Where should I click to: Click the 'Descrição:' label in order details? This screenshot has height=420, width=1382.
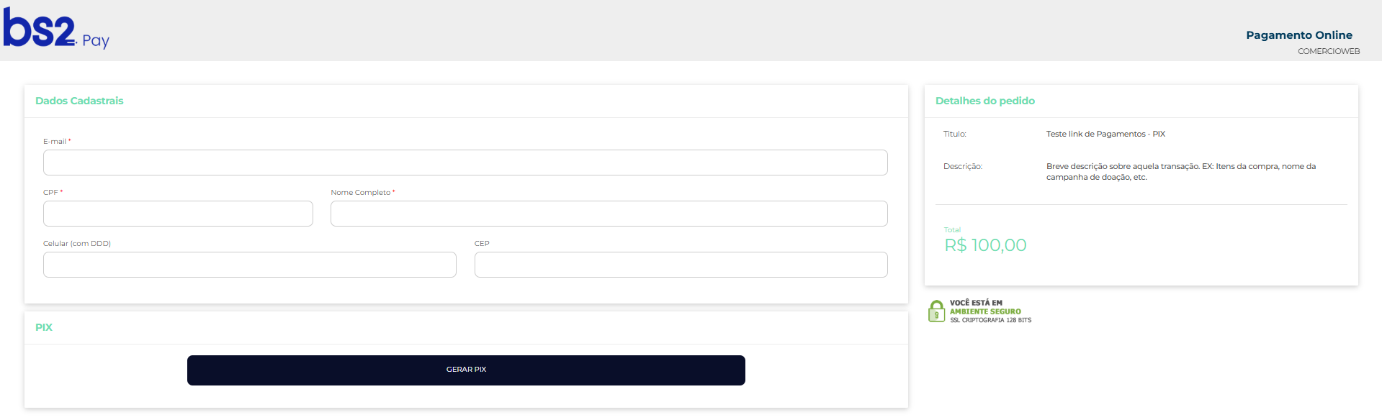point(962,167)
